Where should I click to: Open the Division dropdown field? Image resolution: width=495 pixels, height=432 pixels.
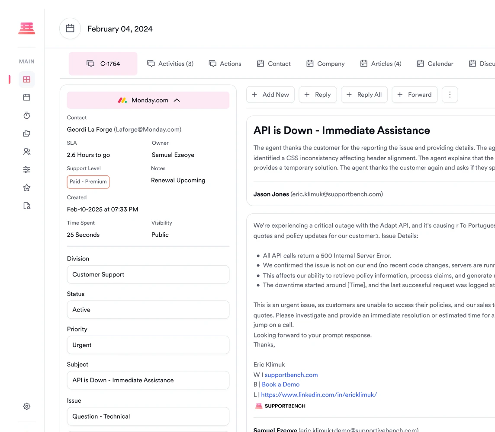coord(148,275)
